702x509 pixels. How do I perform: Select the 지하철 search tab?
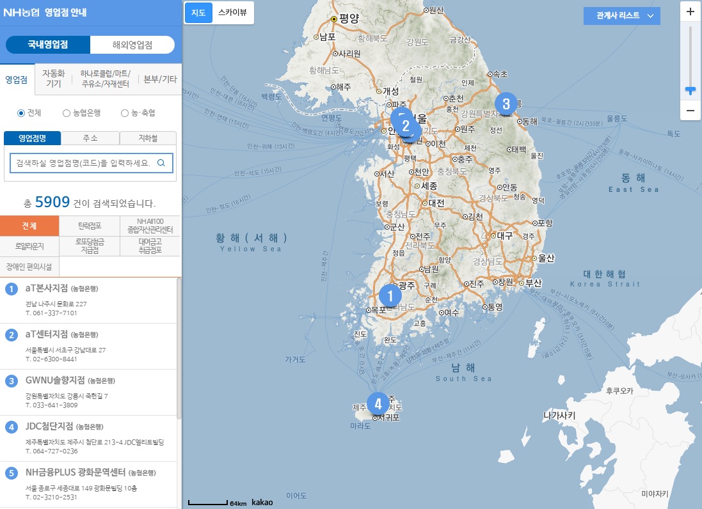148,138
